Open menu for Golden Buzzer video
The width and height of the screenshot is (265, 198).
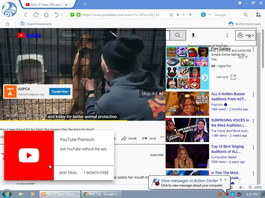coord(253,95)
